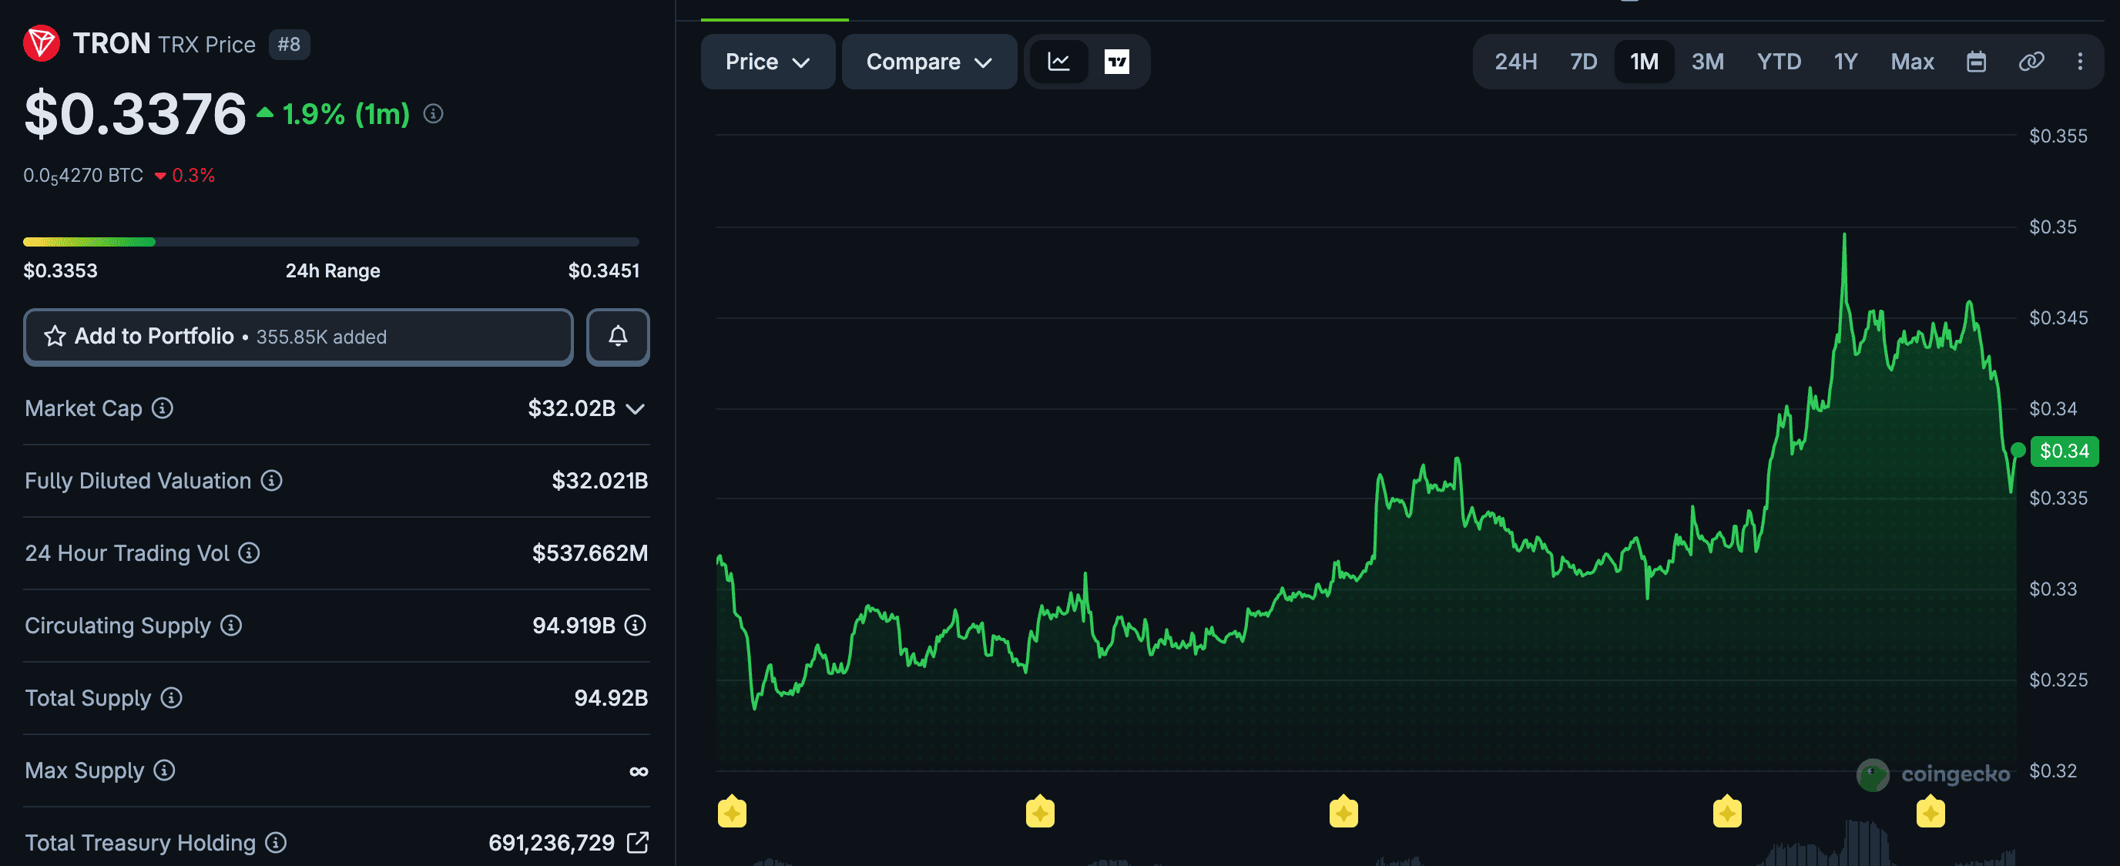Click the current $0.34 price tag on chart
The height and width of the screenshot is (866, 2120).
tap(2064, 451)
